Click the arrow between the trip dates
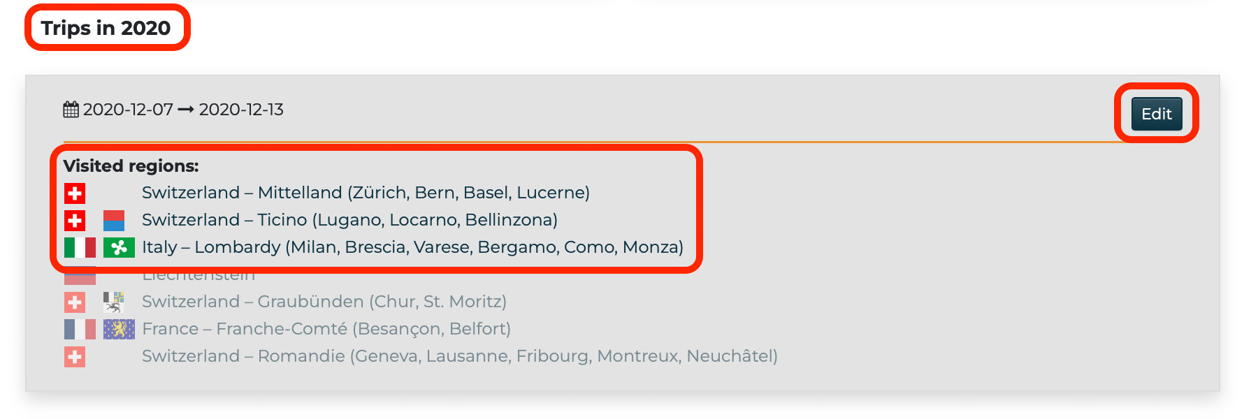Screen dimensions: 1258x419 (186, 110)
